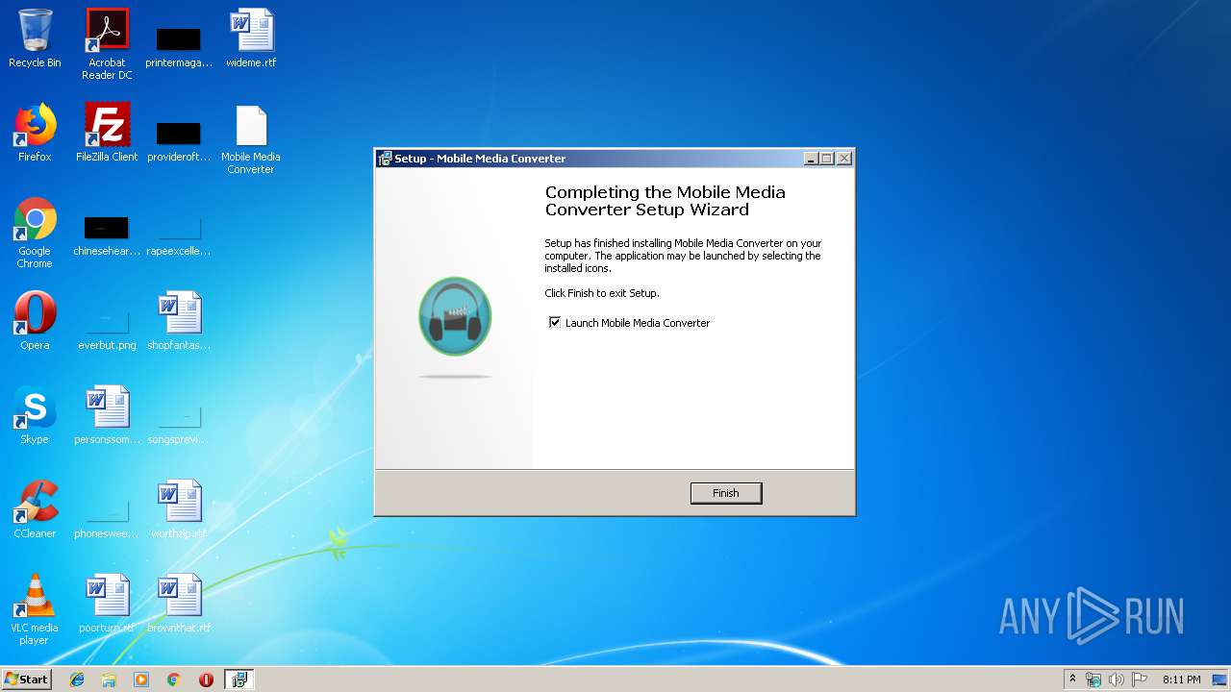Close the Setup wizard window

[844, 159]
